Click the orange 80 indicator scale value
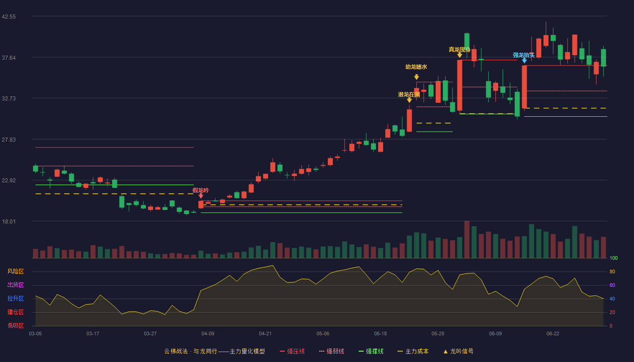The width and height of the screenshot is (634, 362). [x=612, y=272]
